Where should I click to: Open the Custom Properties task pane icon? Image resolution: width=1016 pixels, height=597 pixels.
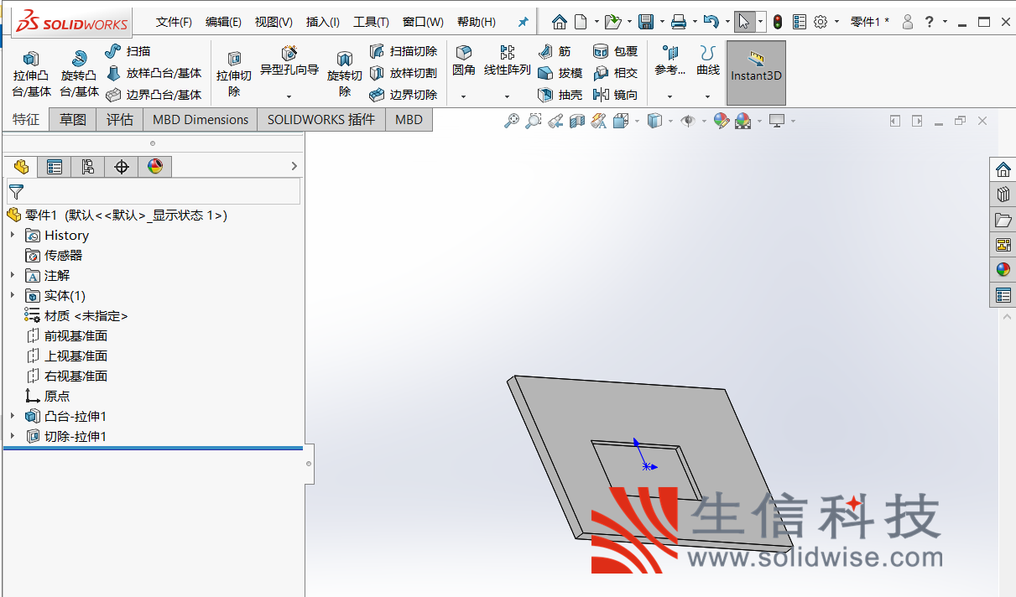[x=1003, y=295]
